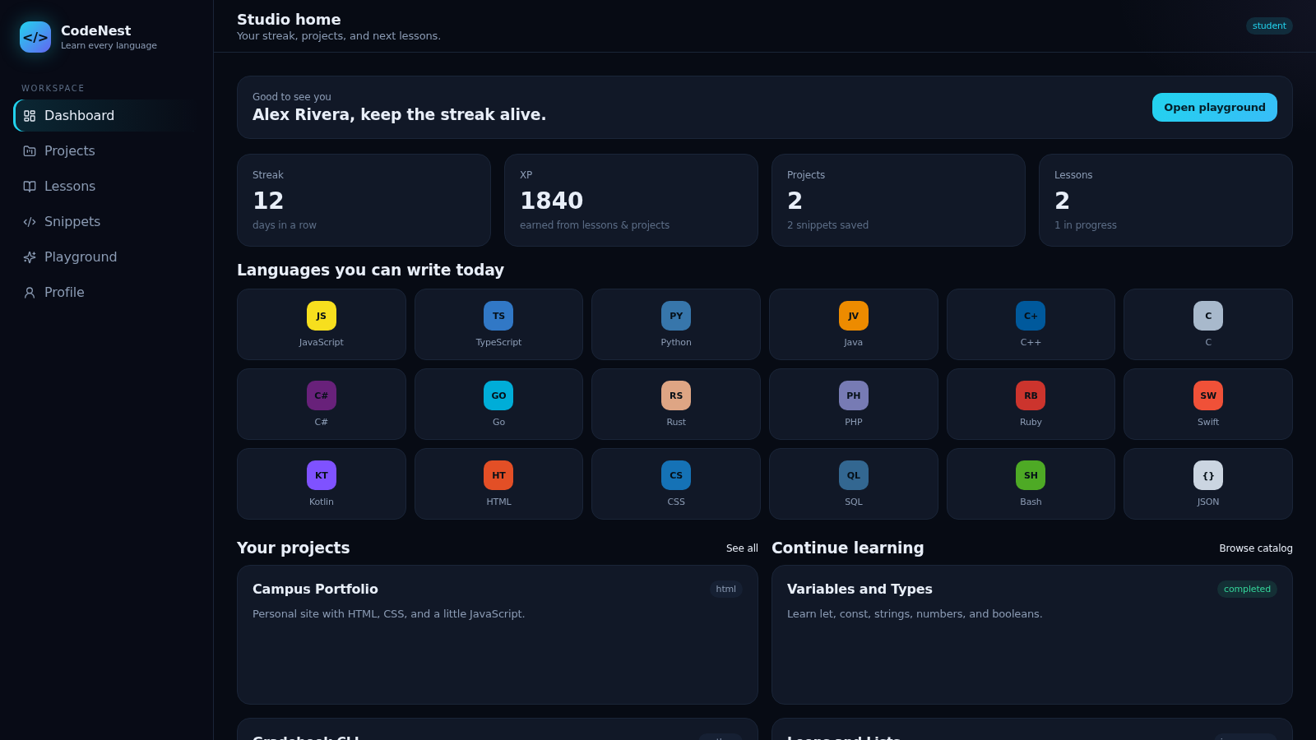Choose the TypeScript language icon

(498, 316)
